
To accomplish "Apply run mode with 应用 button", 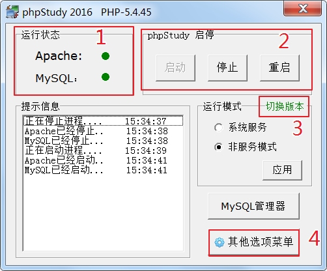I will coord(282,170).
